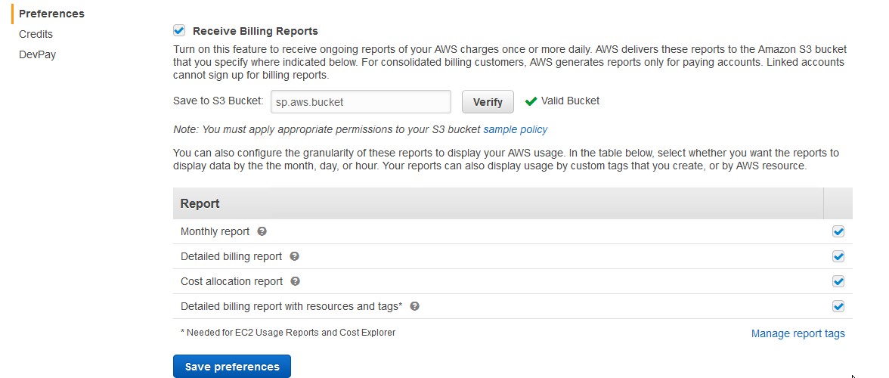Select DevPay in the left navigation
The height and width of the screenshot is (378, 889).
tap(37, 54)
